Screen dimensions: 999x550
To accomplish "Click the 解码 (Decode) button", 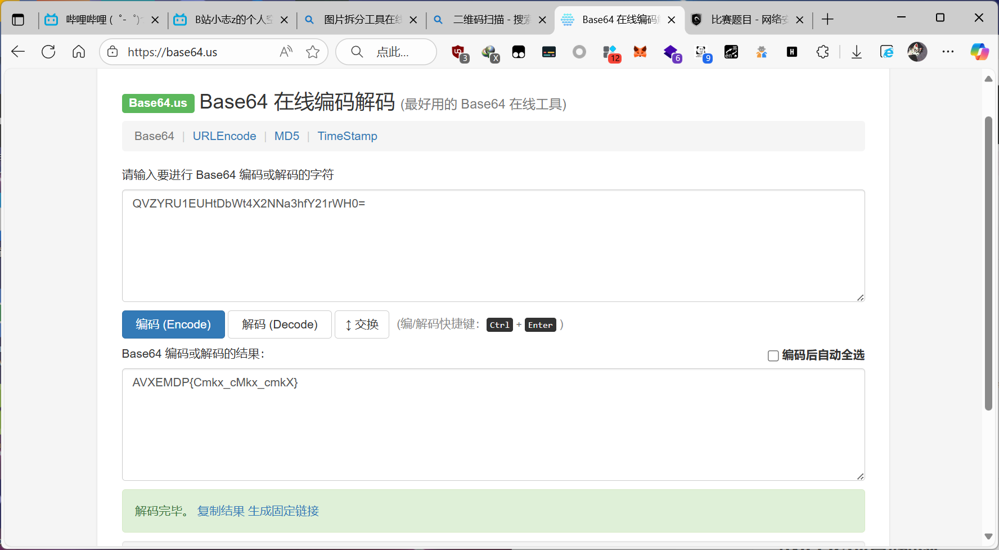I will pos(279,324).
